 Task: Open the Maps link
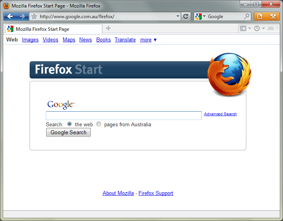pyautogui.click(x=69, y=40)
